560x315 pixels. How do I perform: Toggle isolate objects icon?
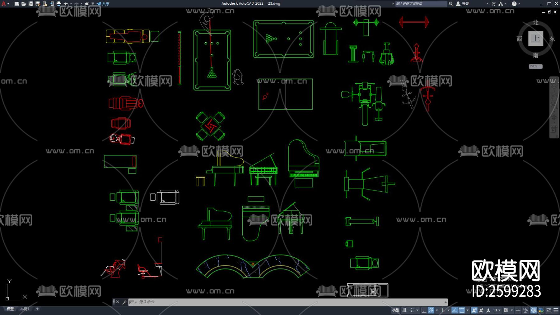(526, 310)
